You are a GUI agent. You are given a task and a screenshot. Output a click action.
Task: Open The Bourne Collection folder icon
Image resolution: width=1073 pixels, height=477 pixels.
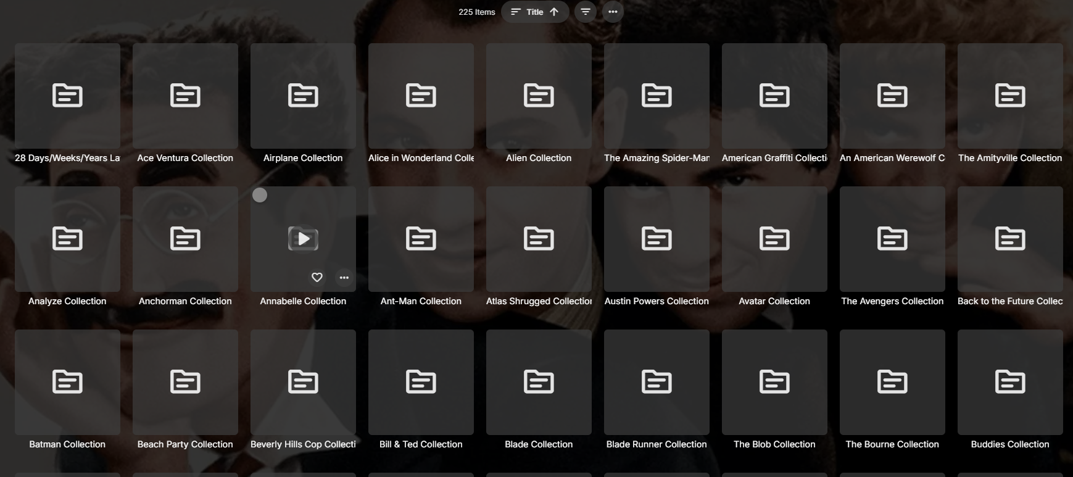[892, 382]
